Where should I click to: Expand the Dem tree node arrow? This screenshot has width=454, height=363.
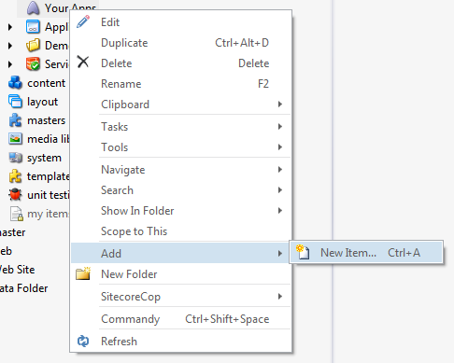point(10,46)
